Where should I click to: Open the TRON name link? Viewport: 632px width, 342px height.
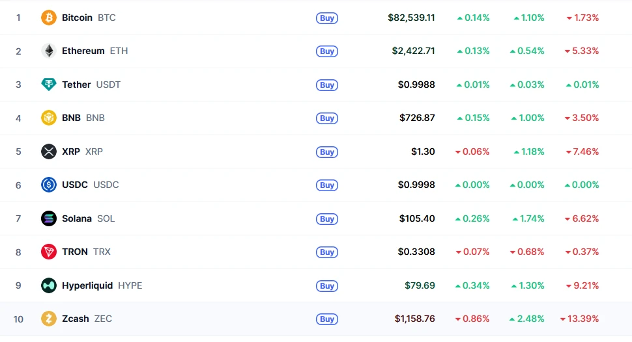(74, 252)
